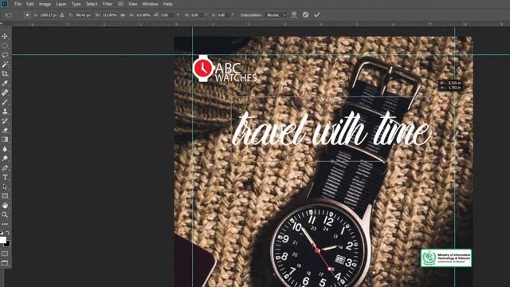The width and height of the screenshot is (510, 287).
Task: Toggle the reference point location box
Action: 27,15
